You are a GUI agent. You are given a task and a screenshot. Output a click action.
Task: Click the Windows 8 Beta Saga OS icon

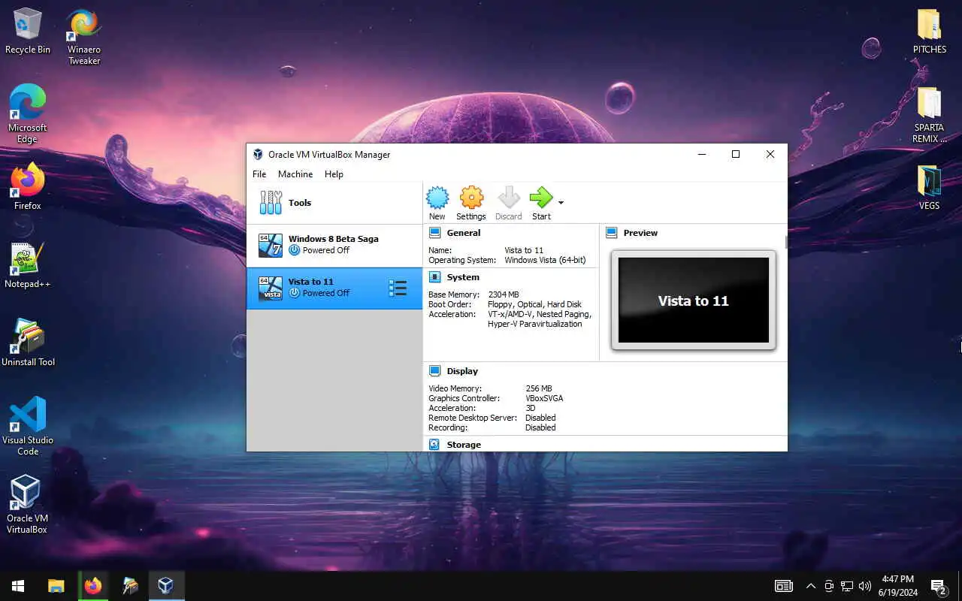click(x=271, y=245)
